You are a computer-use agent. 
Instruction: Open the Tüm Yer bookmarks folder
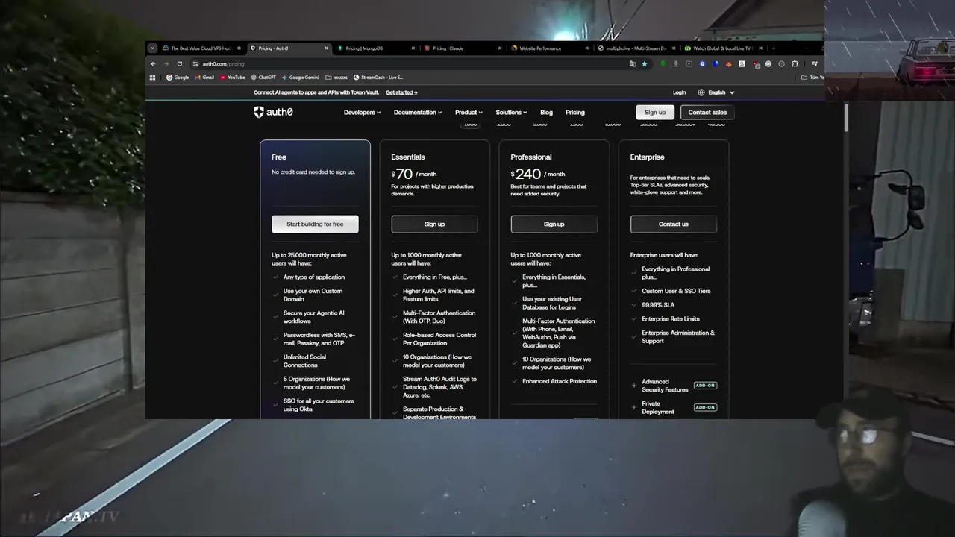tap(812, 77)
